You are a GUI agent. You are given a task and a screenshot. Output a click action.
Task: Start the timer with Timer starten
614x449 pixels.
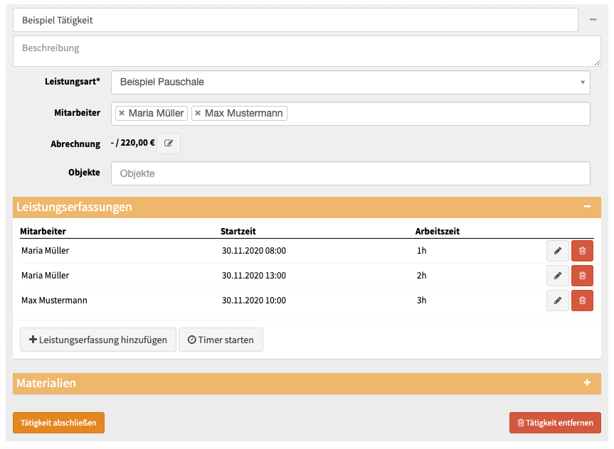click(221, 340)
